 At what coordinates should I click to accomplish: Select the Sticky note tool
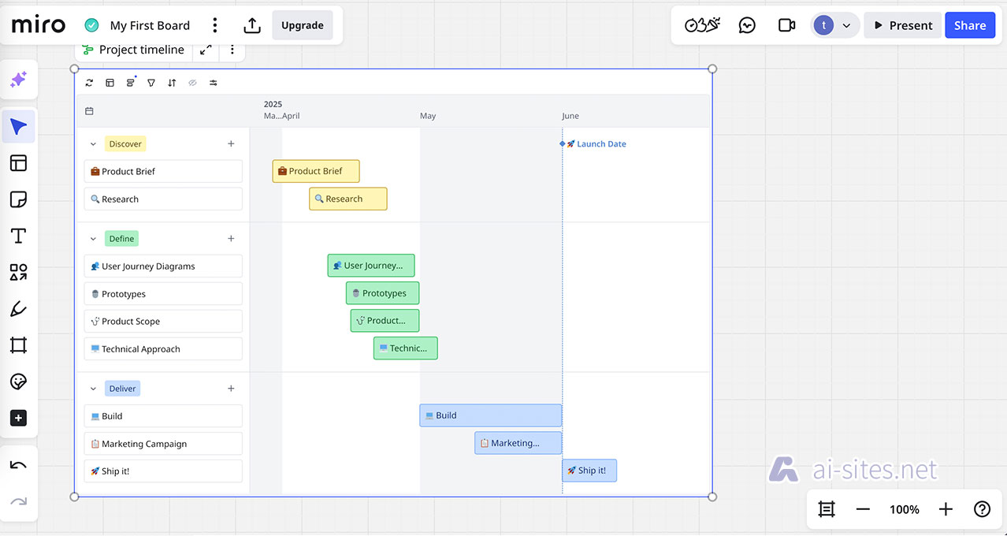pyautogui.click(x=18, y=199)
